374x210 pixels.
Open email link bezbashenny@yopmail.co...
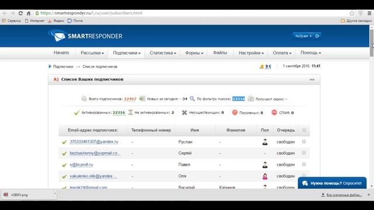[95, 153]
